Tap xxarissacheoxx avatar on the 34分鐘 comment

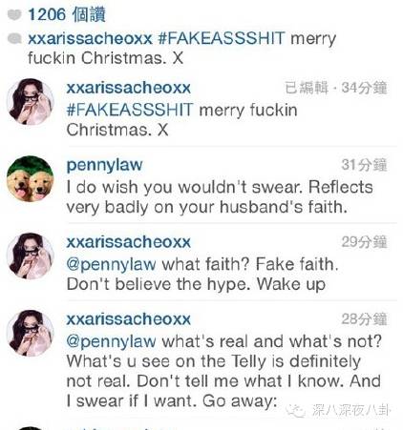click(x=31, y=101)
